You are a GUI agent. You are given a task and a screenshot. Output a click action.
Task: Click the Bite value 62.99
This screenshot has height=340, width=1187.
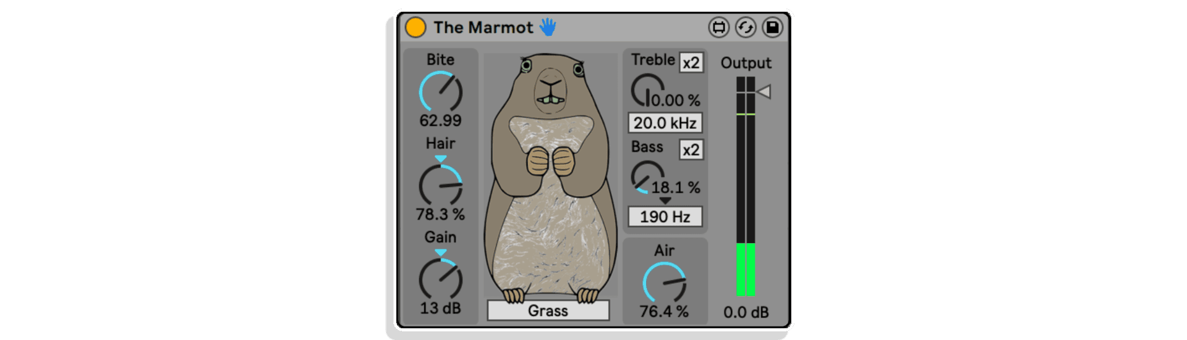point(441,120)
